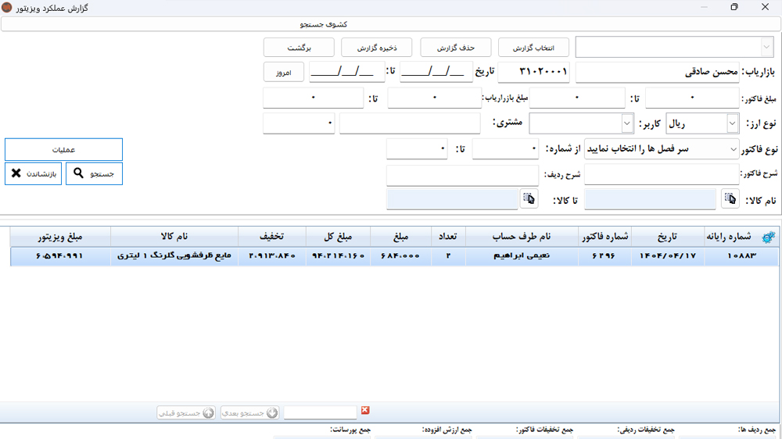
Task: Expand the کاربر user dropdown
Action: click(626, 123)
